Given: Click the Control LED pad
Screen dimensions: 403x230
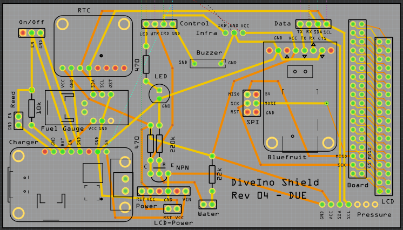Looking at the screenshot, I should pyautogui.click(x=146, y=24).
